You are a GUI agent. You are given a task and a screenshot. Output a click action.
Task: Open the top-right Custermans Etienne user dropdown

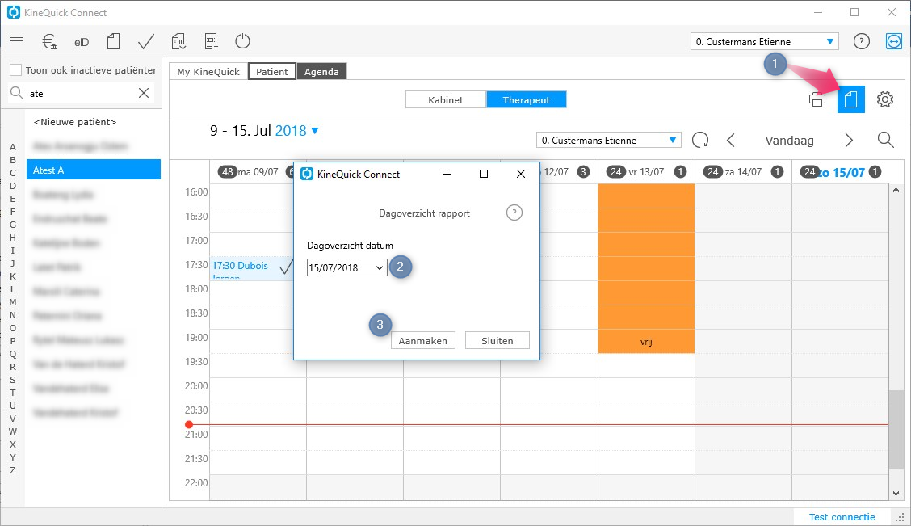pyautogui.click(x=765, y=41)
